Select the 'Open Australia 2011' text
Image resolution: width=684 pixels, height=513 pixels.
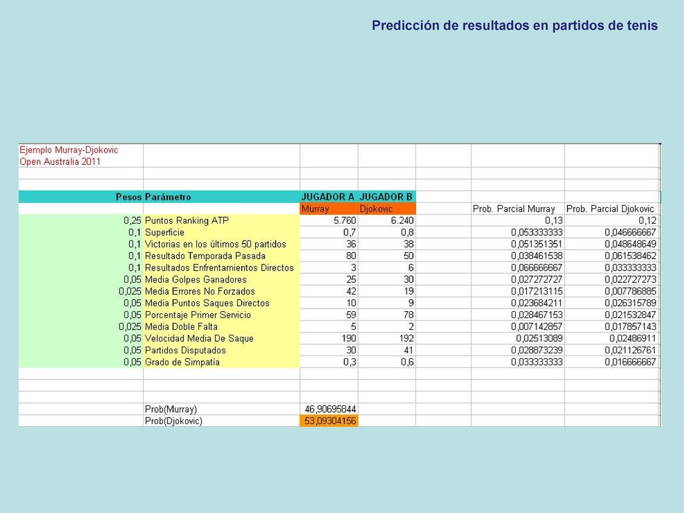60,162
